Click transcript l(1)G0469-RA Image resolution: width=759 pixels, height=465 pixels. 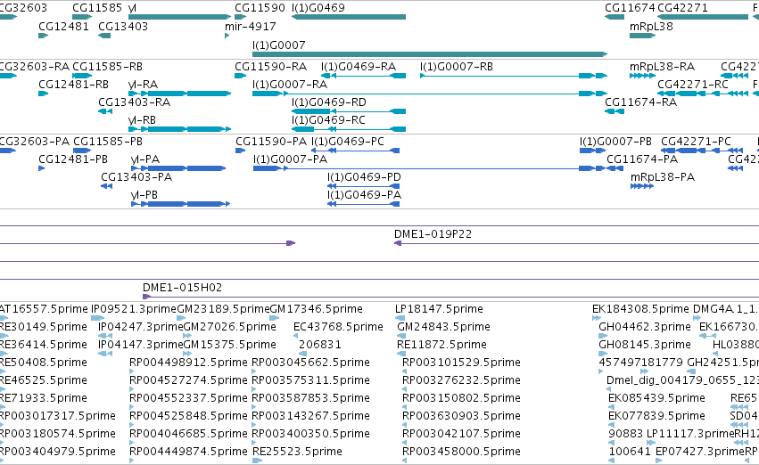364,76
